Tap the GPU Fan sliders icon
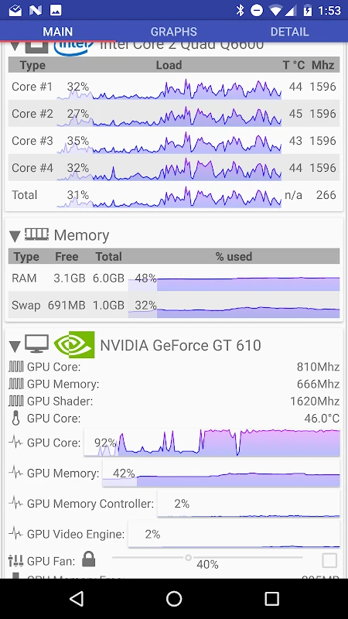 [15, 561]
